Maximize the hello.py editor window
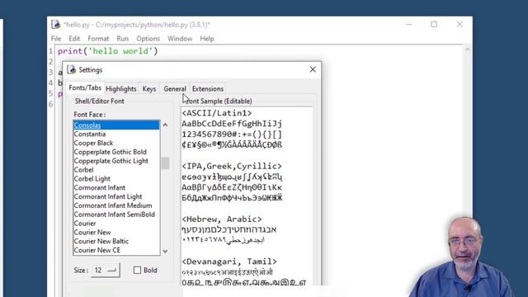This screenshot has width=528, height=297. click(434, 24)
